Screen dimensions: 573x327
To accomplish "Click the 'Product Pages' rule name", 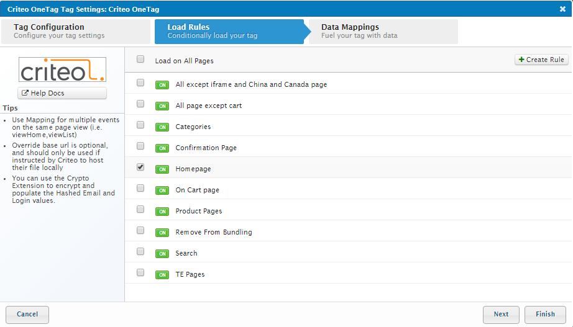I will 199,211.
